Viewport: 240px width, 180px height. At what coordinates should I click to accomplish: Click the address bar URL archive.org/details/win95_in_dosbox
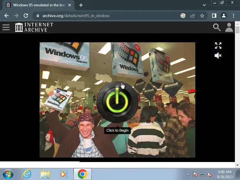76,16
